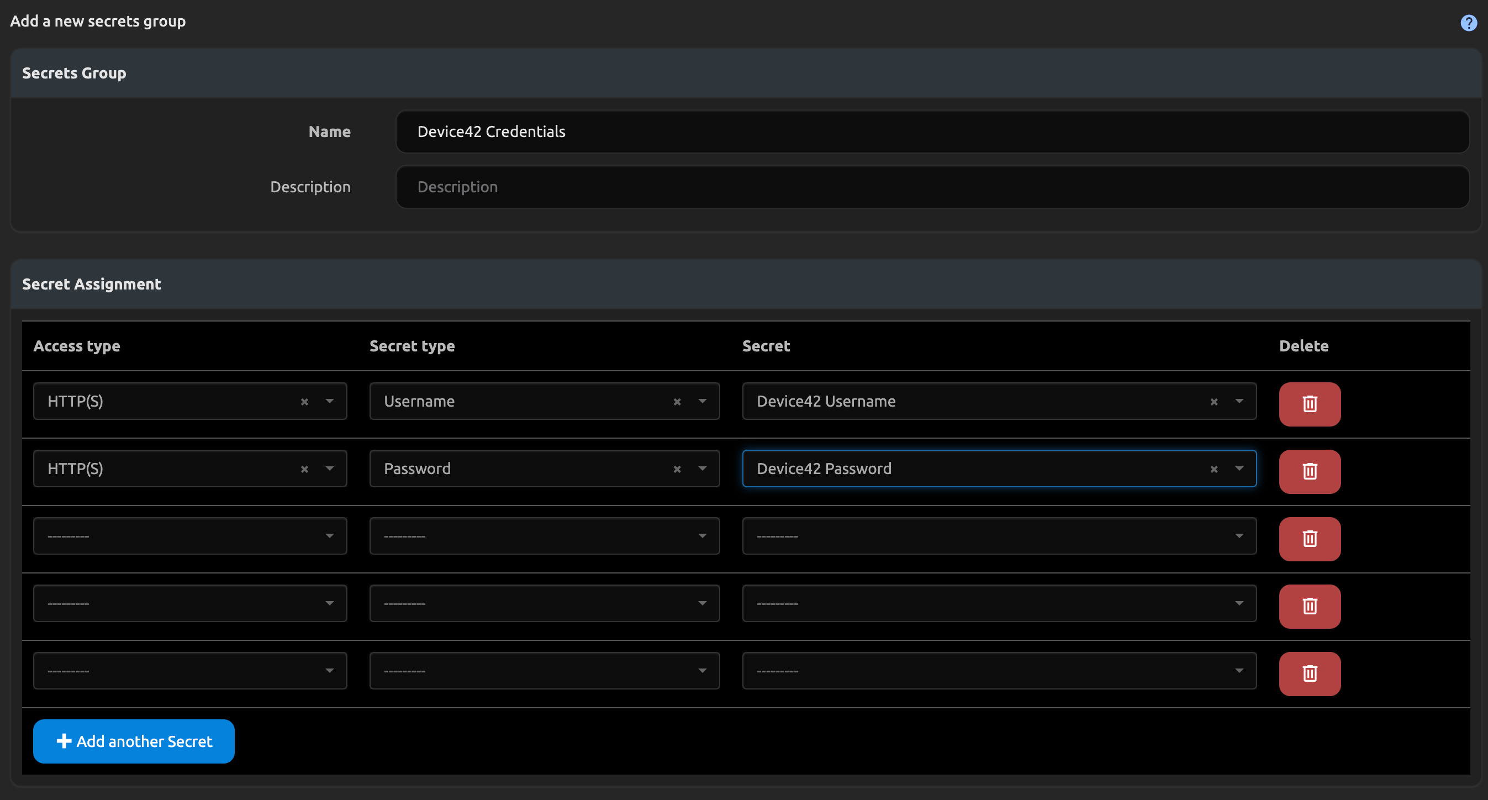
Task: Click trash icon in fourth assignment row
Action: click(x=1309, y=606)
